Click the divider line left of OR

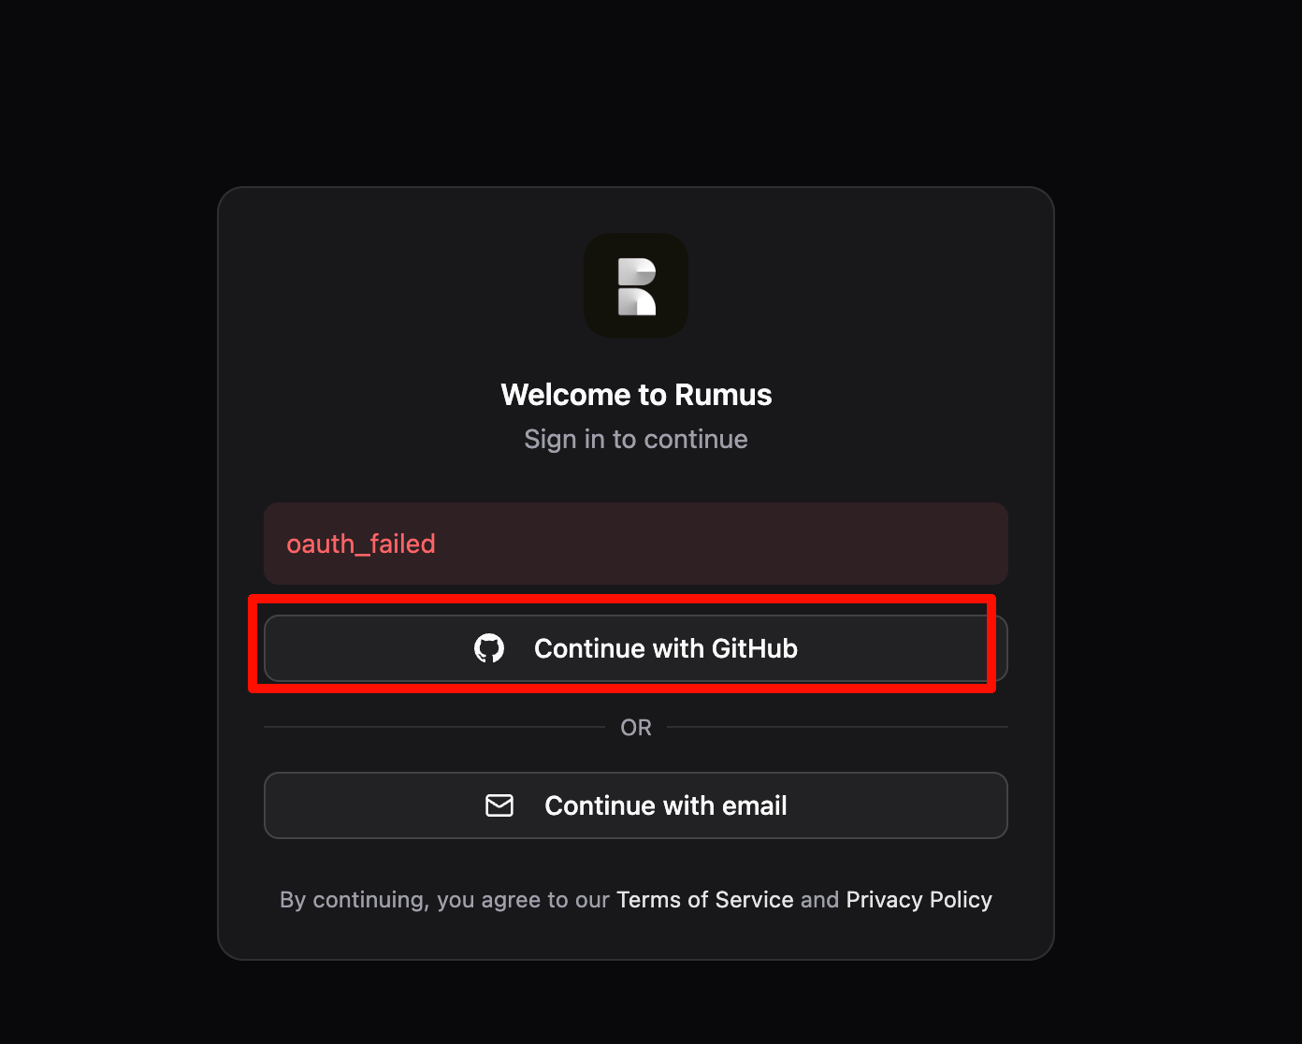(434, 727)
